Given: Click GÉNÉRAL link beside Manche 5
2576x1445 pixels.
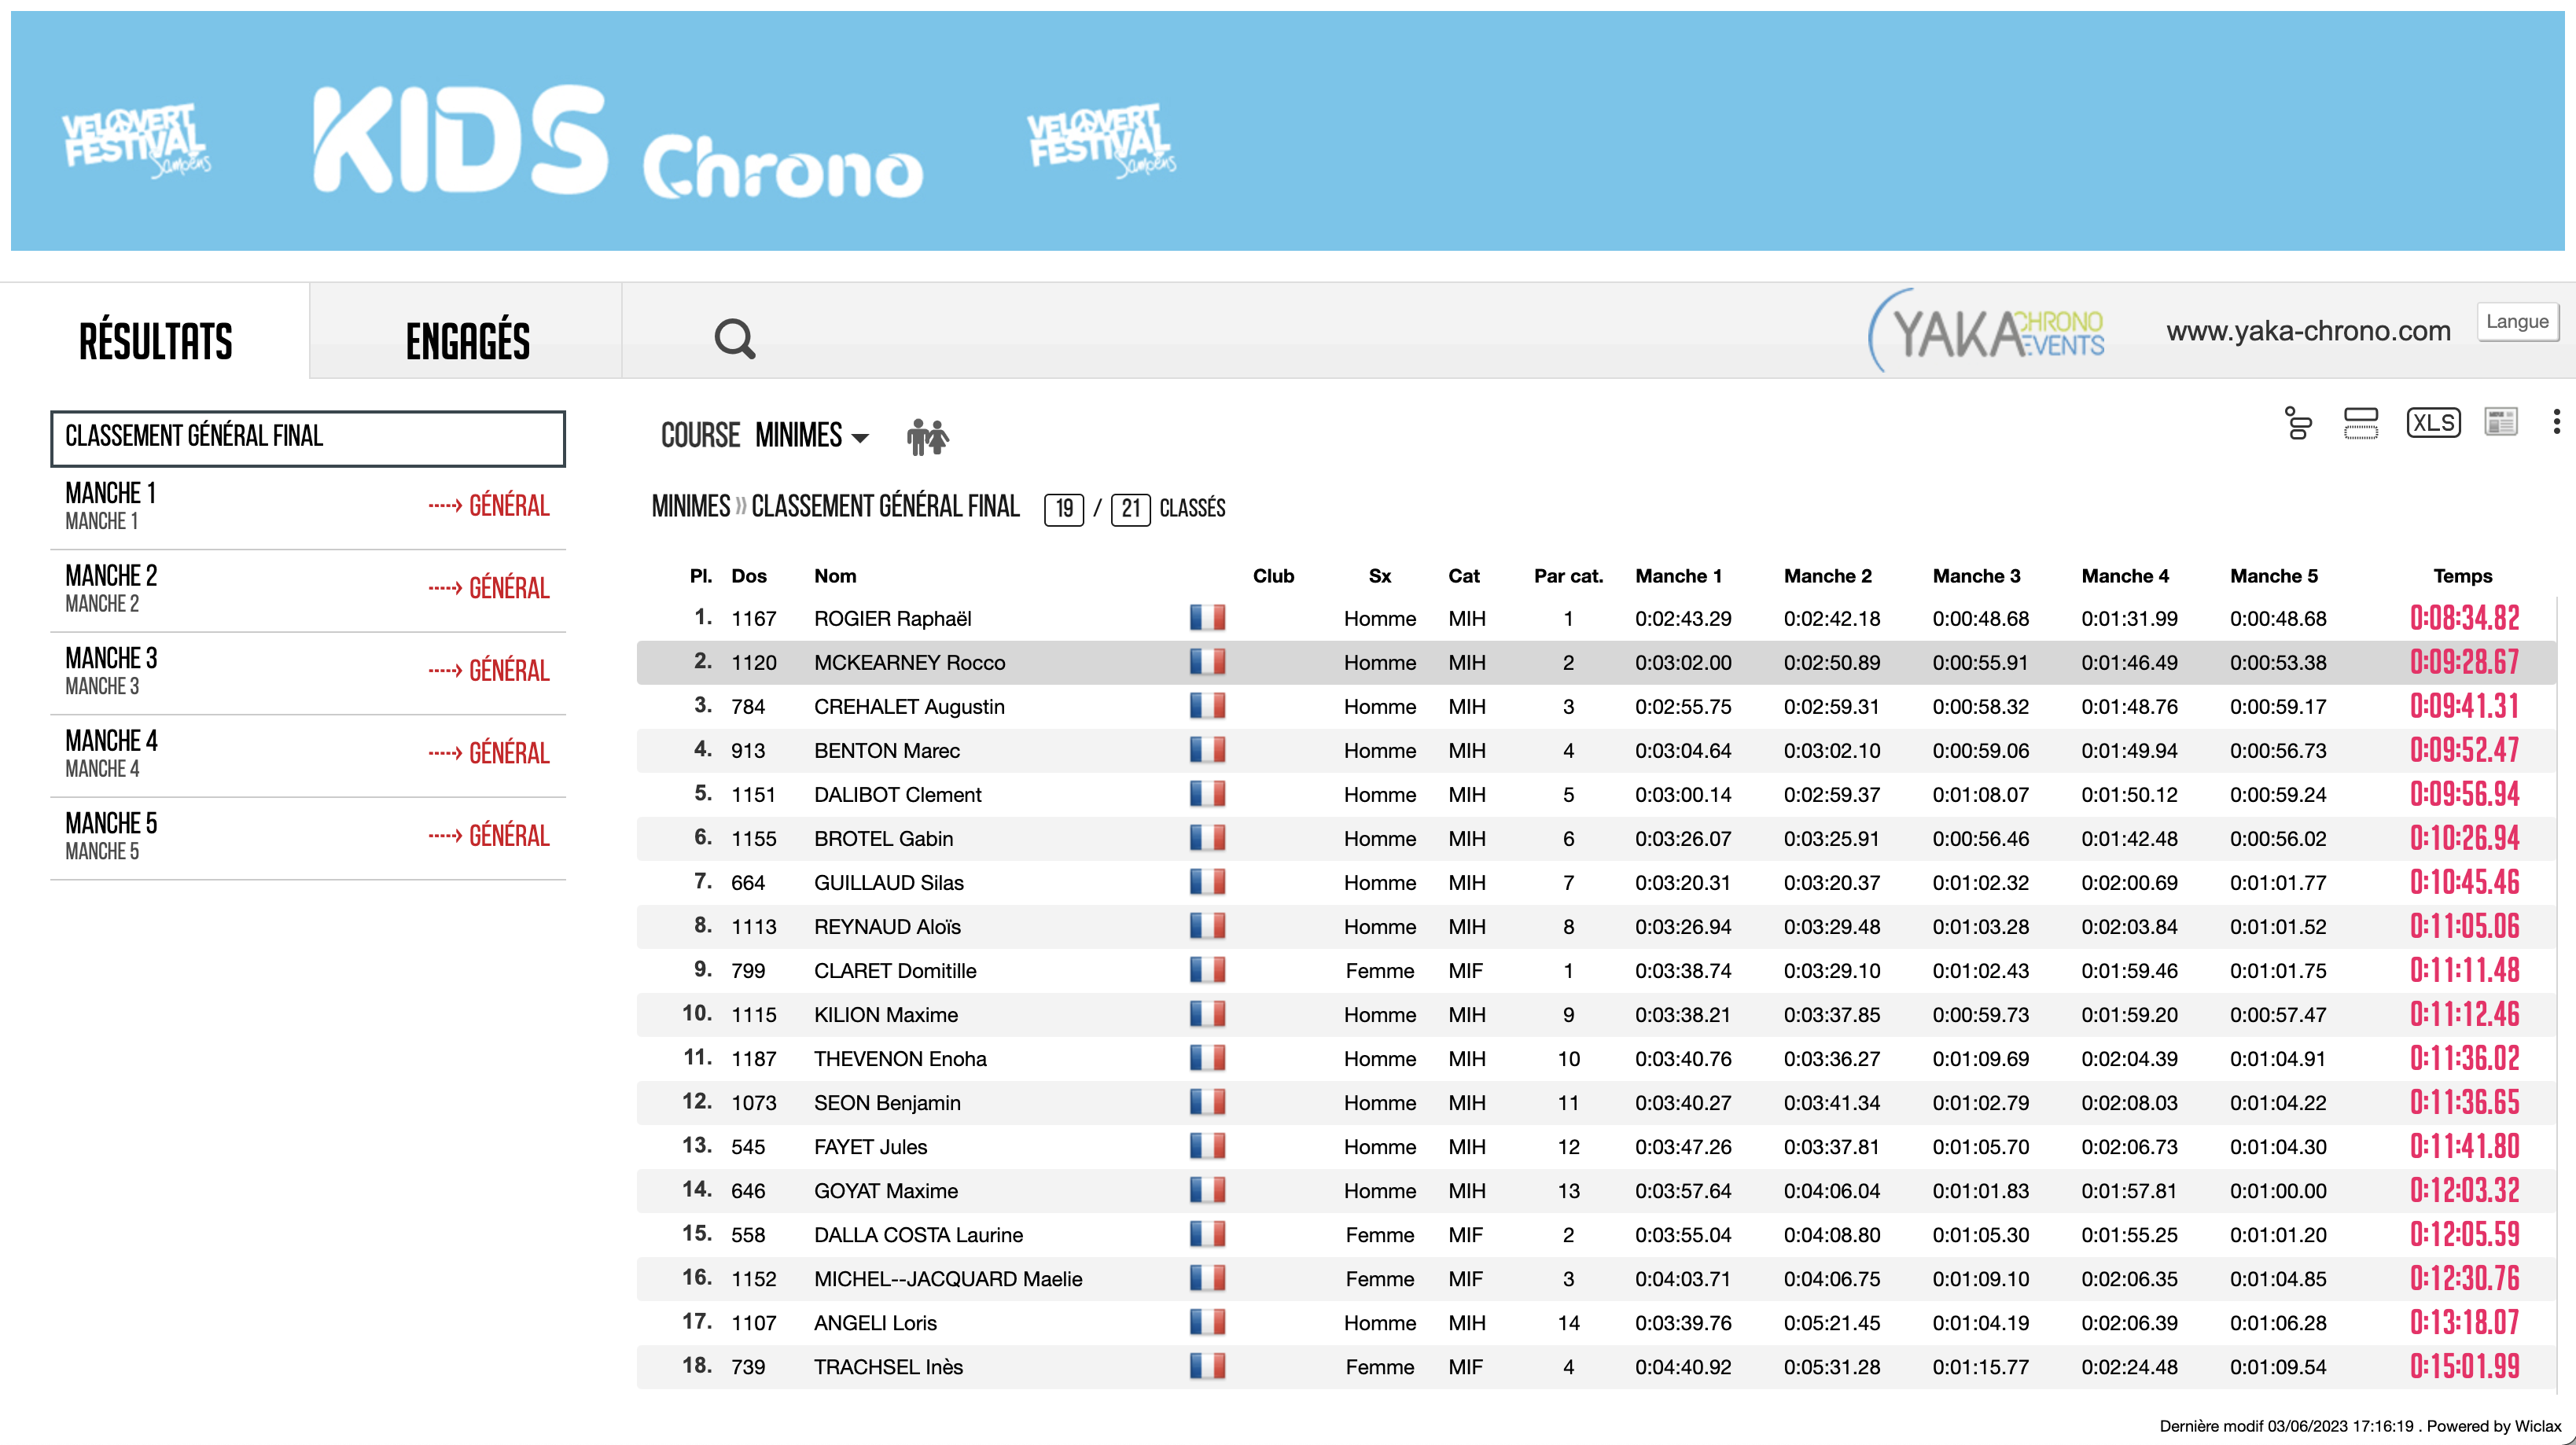Looking at the screenshot, I should (x=489, y=836).
